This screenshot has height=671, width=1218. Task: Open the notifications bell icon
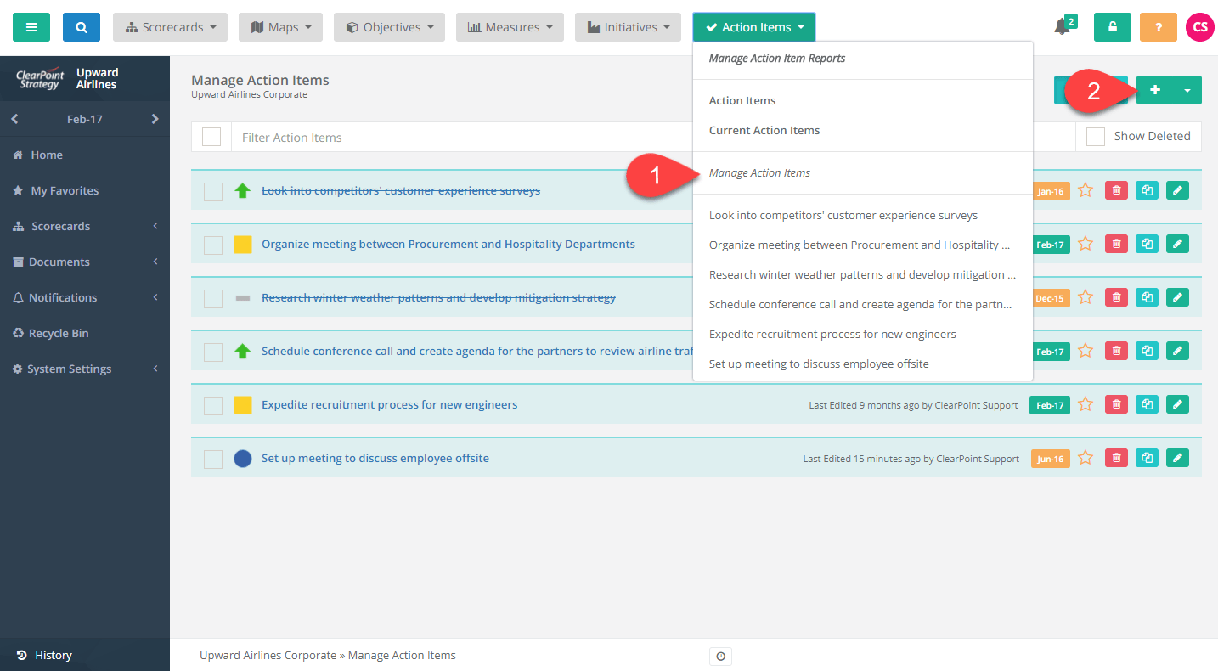coord(1063,26)
